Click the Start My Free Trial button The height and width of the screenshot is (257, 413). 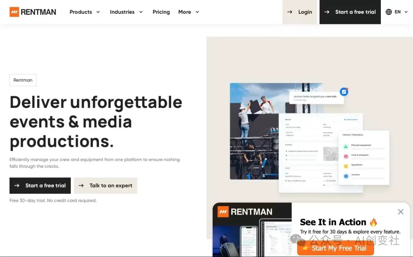coord(335,248)
